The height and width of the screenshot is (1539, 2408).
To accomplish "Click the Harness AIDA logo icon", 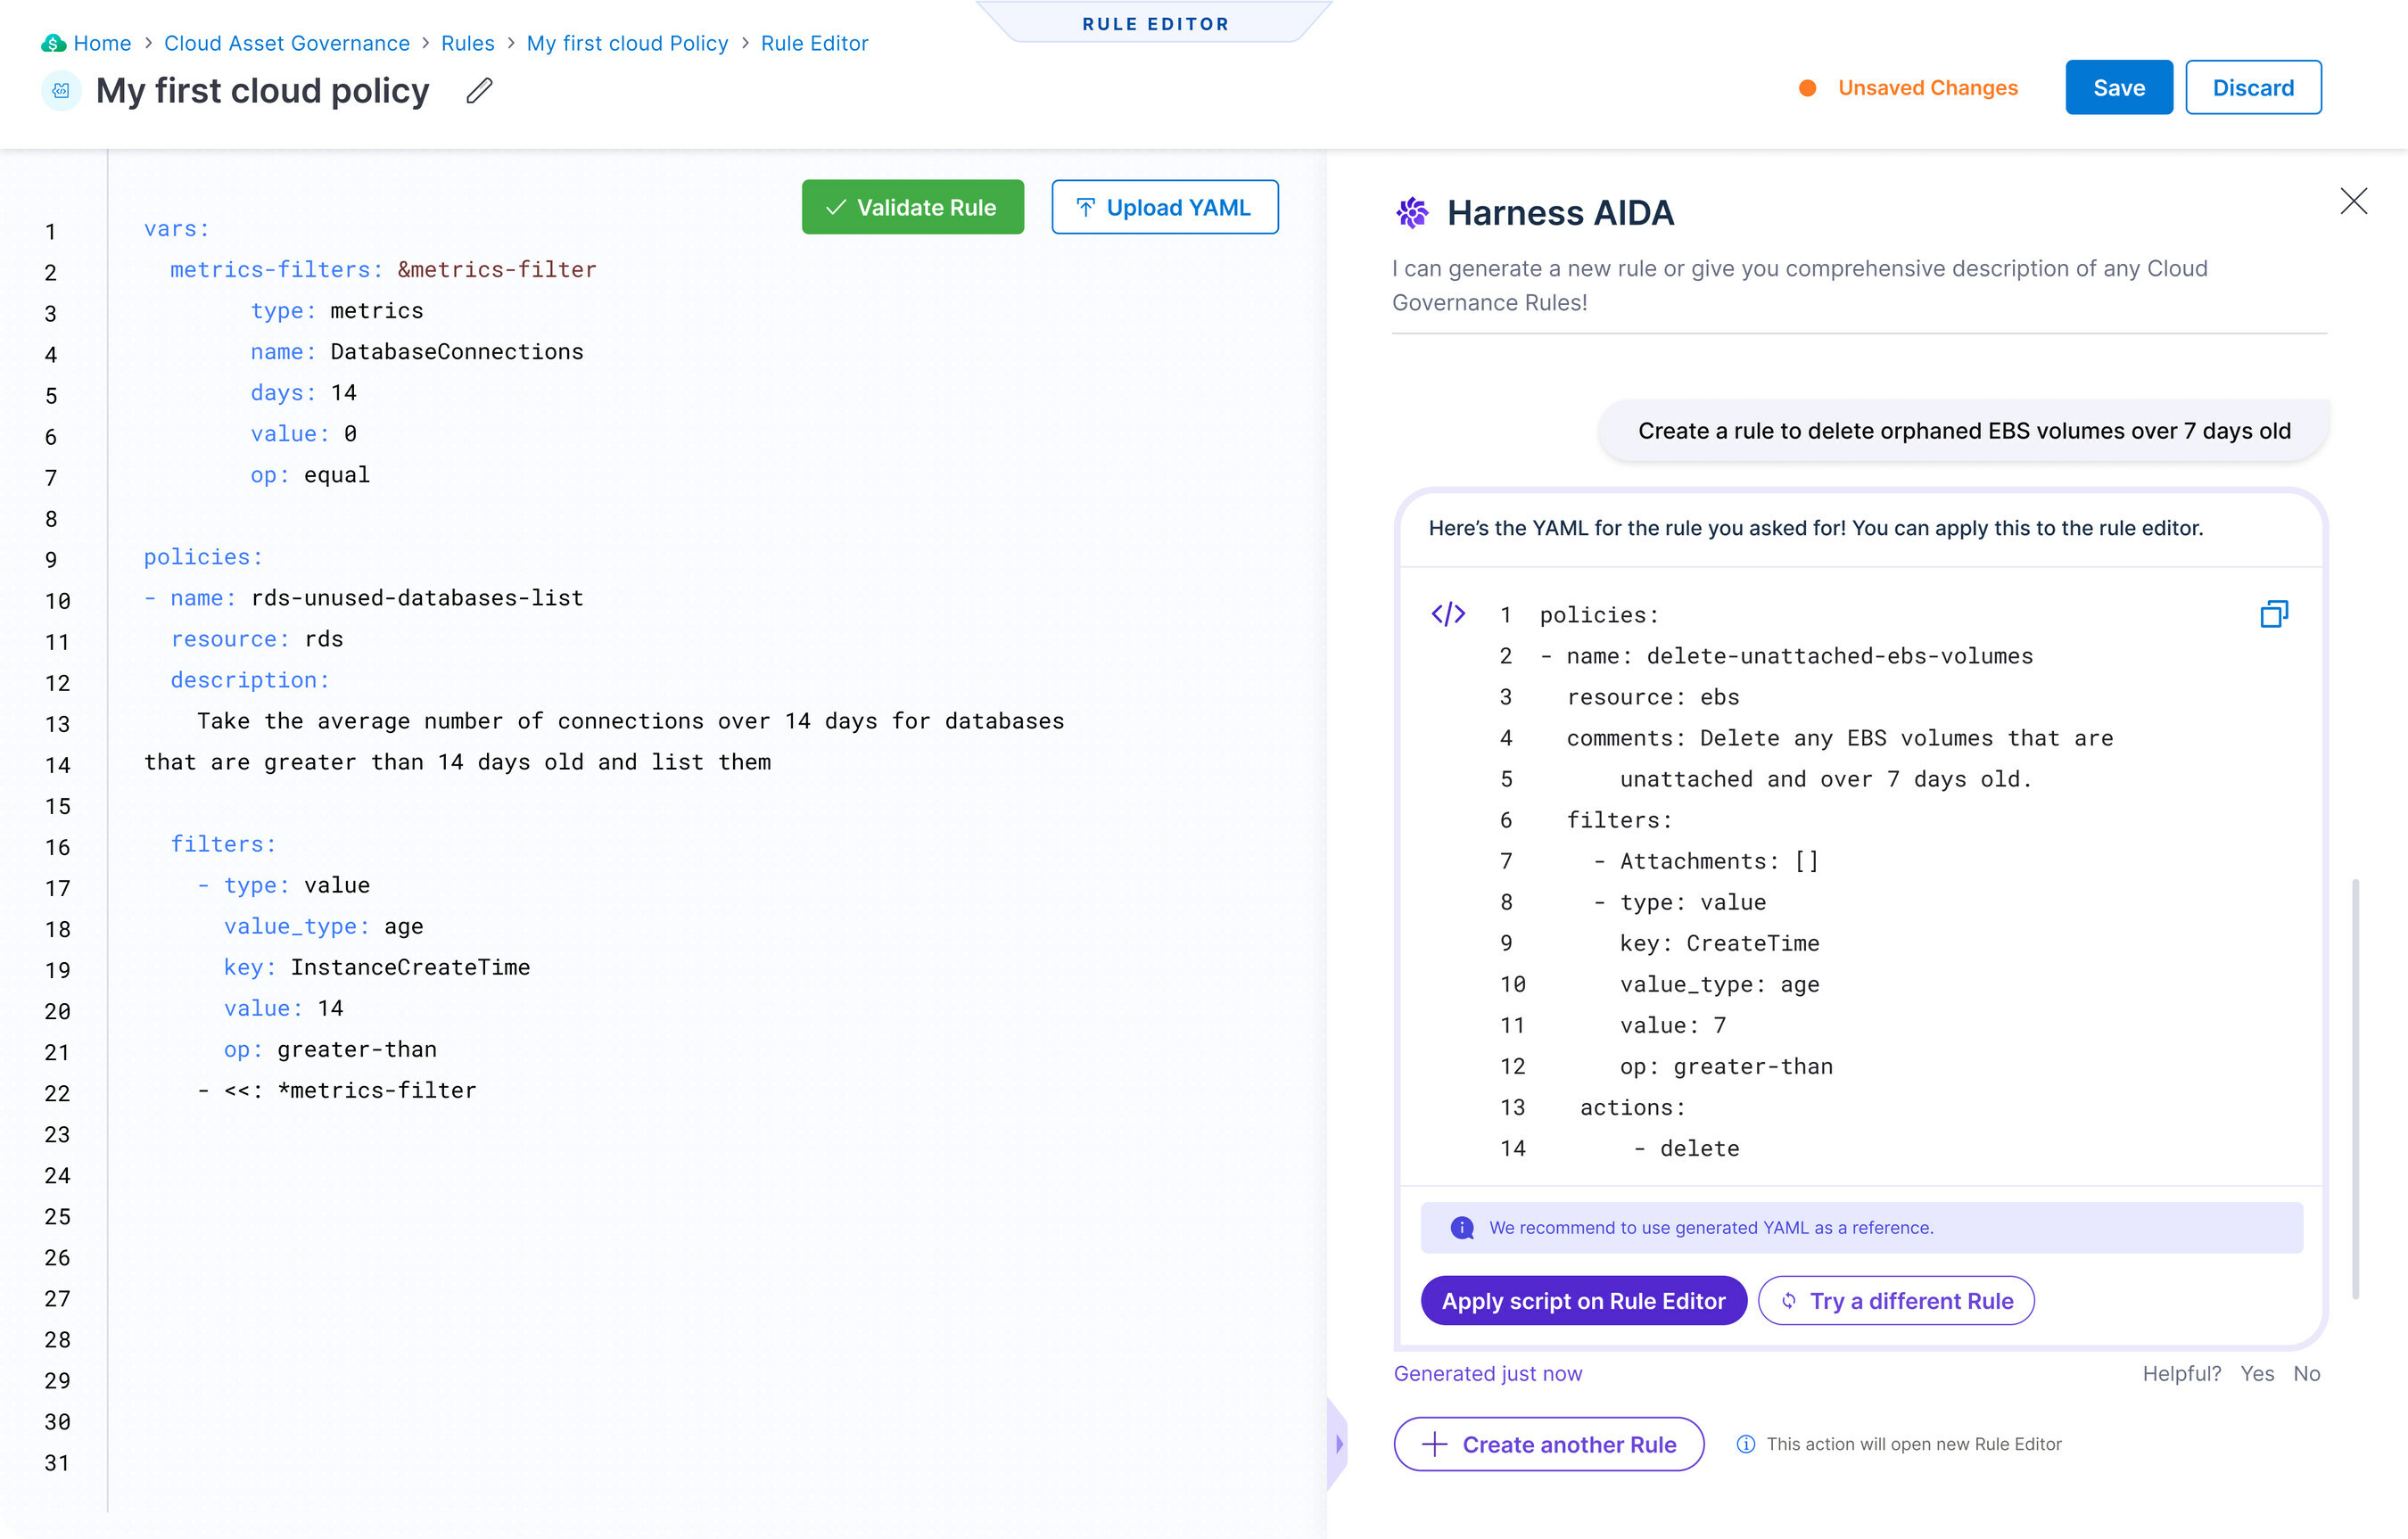I will pyautogui.click(x=1412, y=213).
